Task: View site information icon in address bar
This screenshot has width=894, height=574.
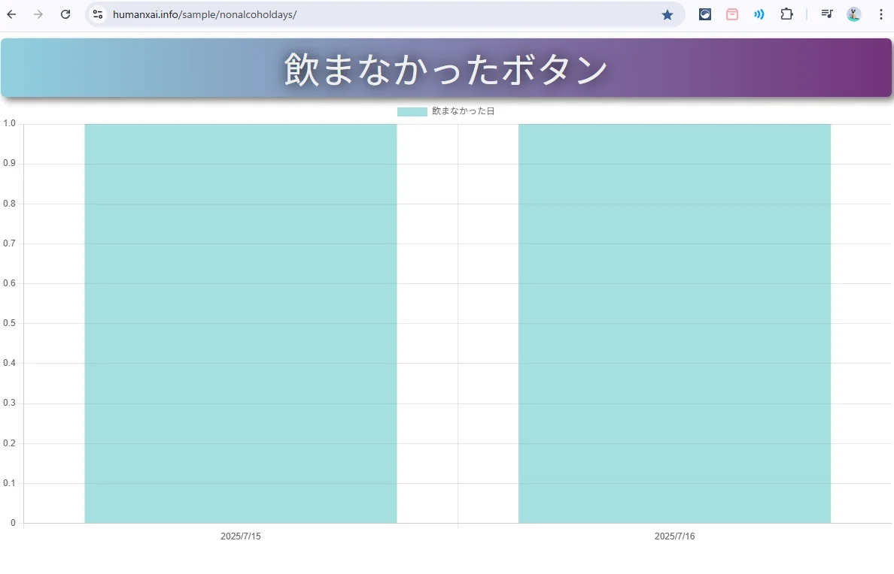Action: click(98, 14)
